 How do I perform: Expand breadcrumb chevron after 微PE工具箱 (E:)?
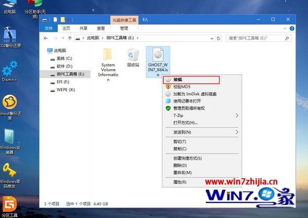(137, 38)
